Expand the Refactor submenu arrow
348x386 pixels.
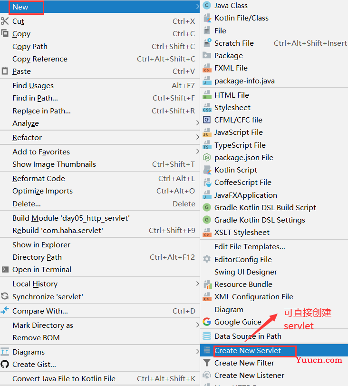pos(197,137)
